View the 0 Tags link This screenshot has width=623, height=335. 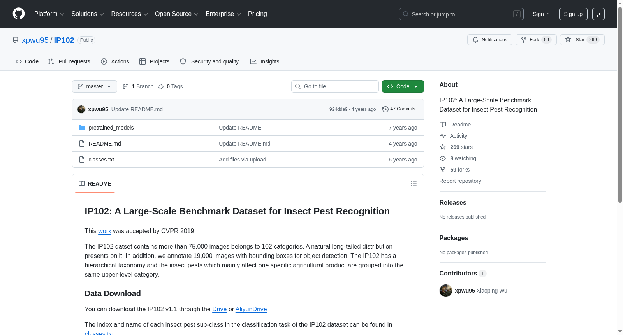coord(171,86)
